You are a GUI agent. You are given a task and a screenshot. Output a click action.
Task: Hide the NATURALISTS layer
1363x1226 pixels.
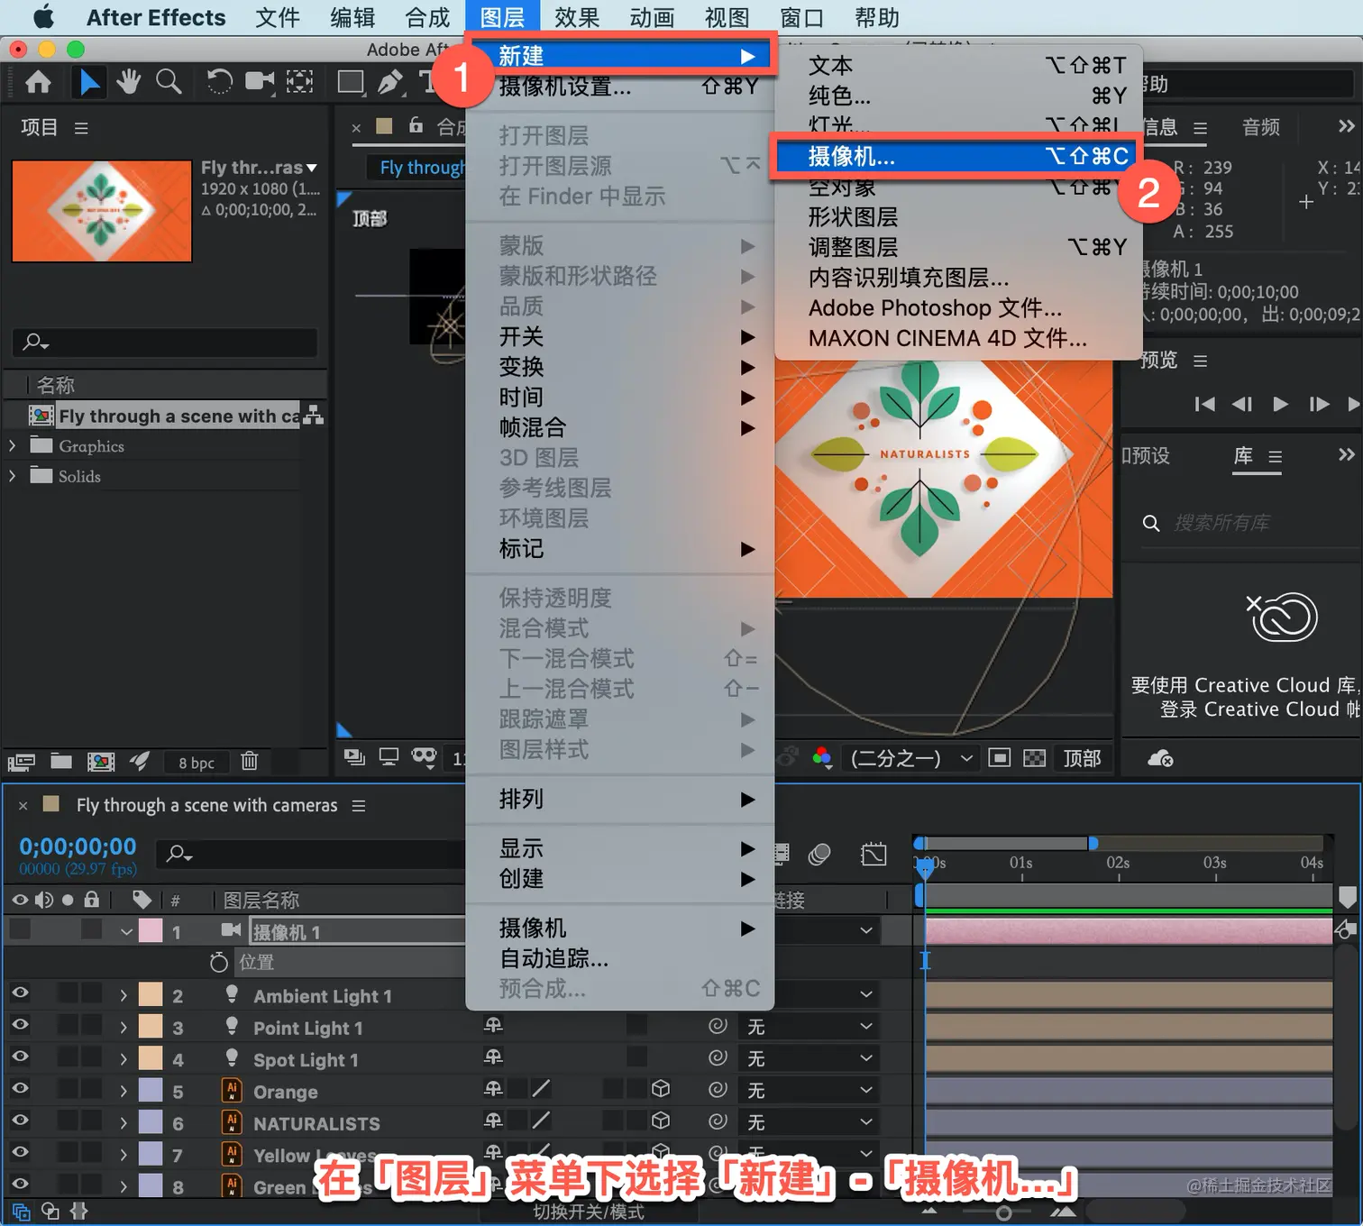20,1121
